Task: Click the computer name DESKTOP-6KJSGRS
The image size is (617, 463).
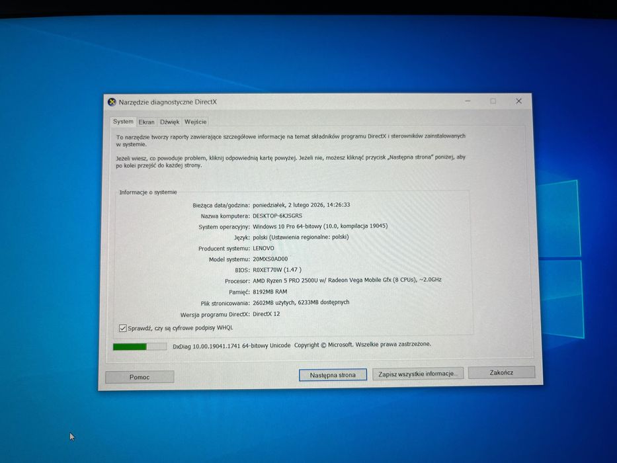Action: [x=277, y=216]
